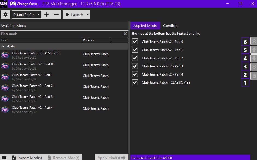Viewport: 257px width, 160px height.
Task: Select applied mod name Club Teams Patch v2 - Part 0
Action: (x=162, y=42)
